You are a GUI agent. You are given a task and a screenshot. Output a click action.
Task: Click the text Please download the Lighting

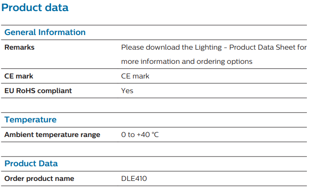click(x=171, y=47)
